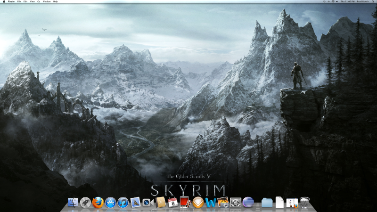
Task: Open iCal calendar showing 8
Action: click(172, 203)
